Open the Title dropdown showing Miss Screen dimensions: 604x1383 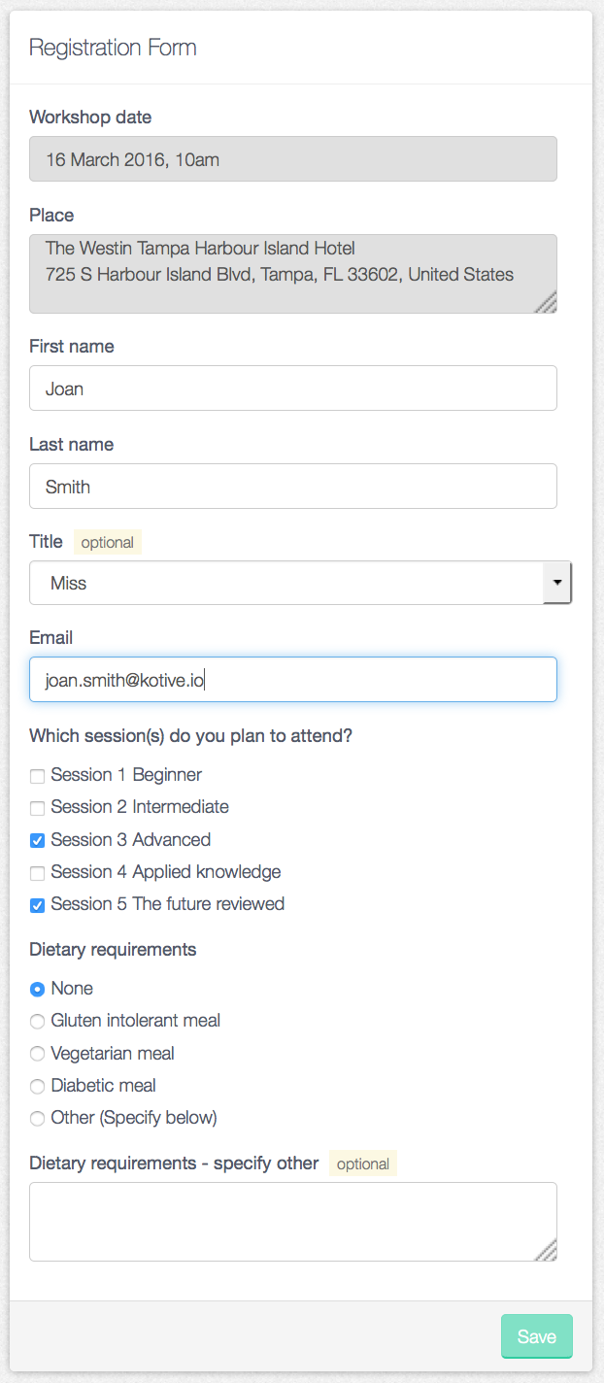pos(300,583)
